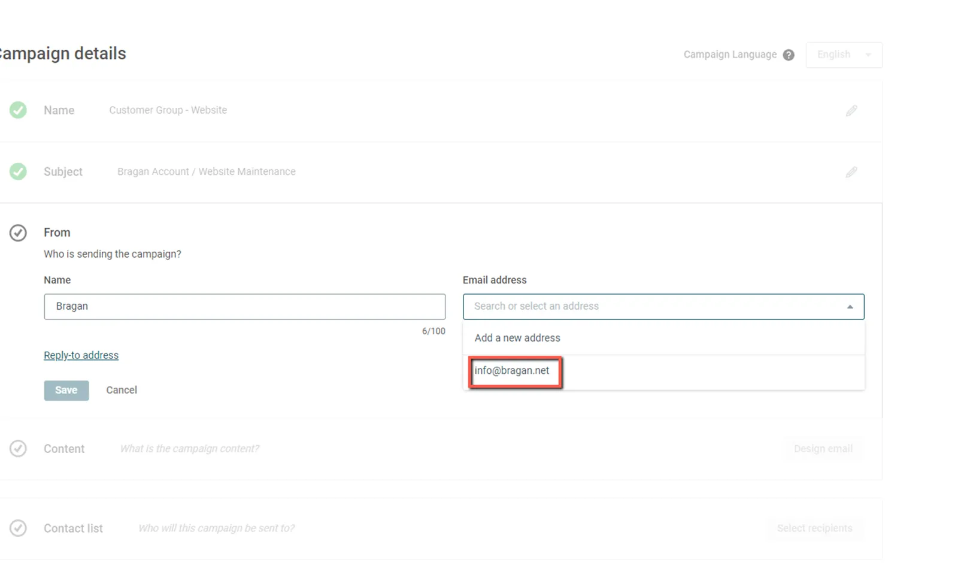Click Who will this campaign be sent to? text

(216, 528)
